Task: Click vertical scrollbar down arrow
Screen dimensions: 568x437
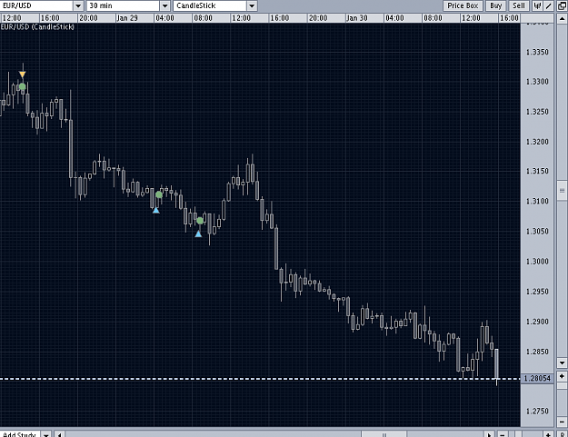Action: click(562, 363)
